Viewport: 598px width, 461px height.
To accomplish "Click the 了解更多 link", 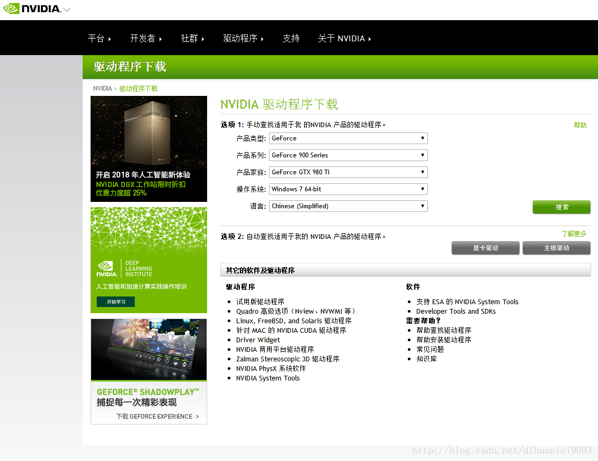I will (x=574, y=234).
